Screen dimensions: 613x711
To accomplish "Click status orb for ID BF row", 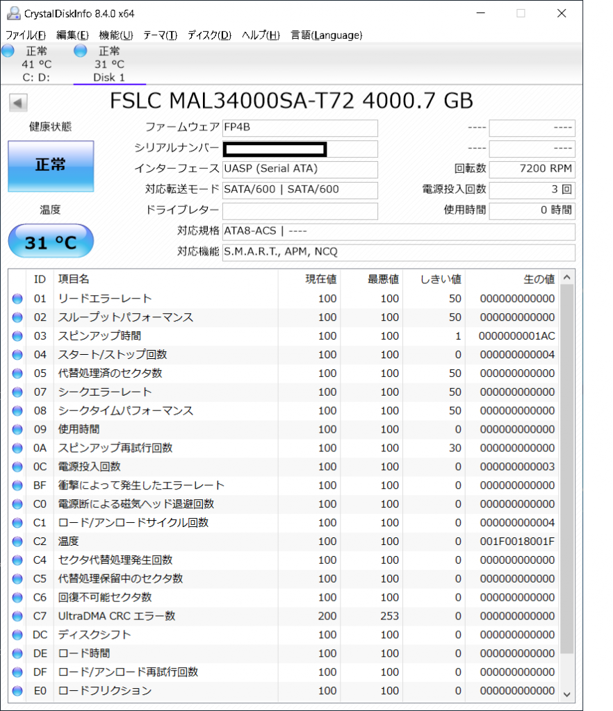I will pyautogui.click(x=17, y=485).
